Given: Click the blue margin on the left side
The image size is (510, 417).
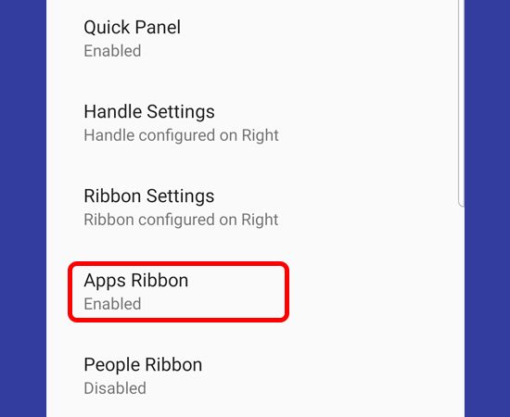Looking at the screenshot, I should (23, 208).
